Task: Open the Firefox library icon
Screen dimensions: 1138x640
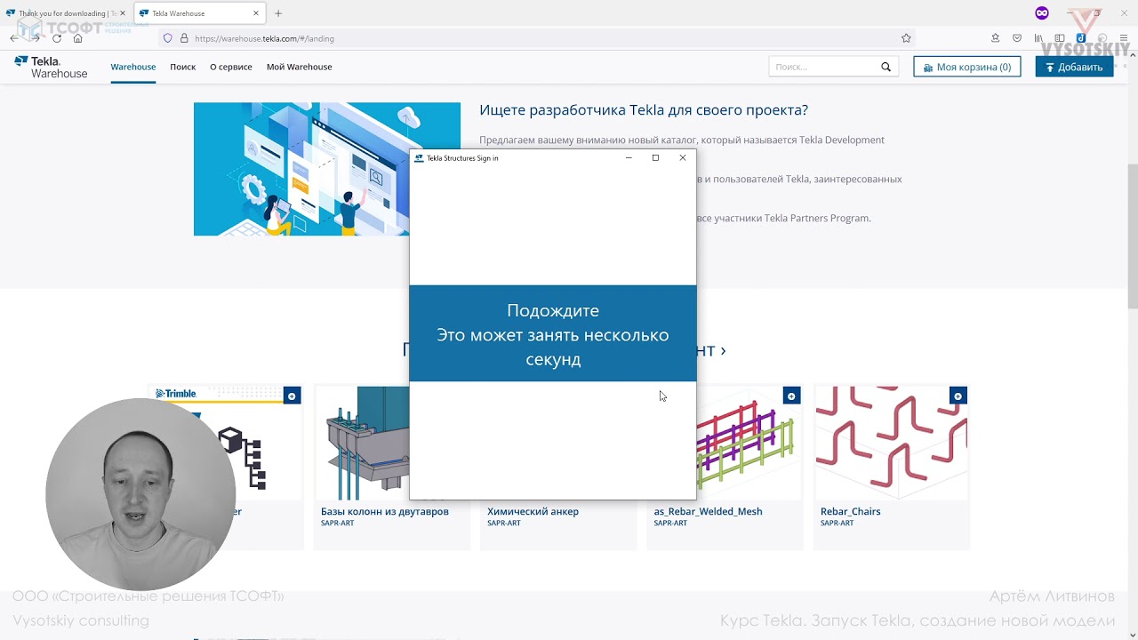Action: tap(1038, 38)
